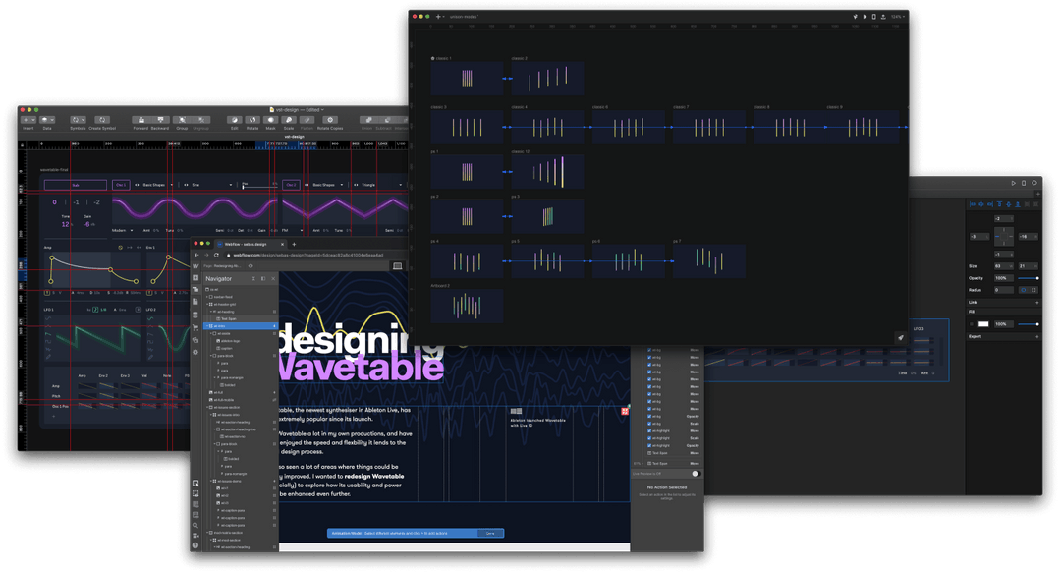The width and height of the screenshot is (1061, 572).
Task: Toggle the Live Preview switch
Action: (x=697, y=472)
